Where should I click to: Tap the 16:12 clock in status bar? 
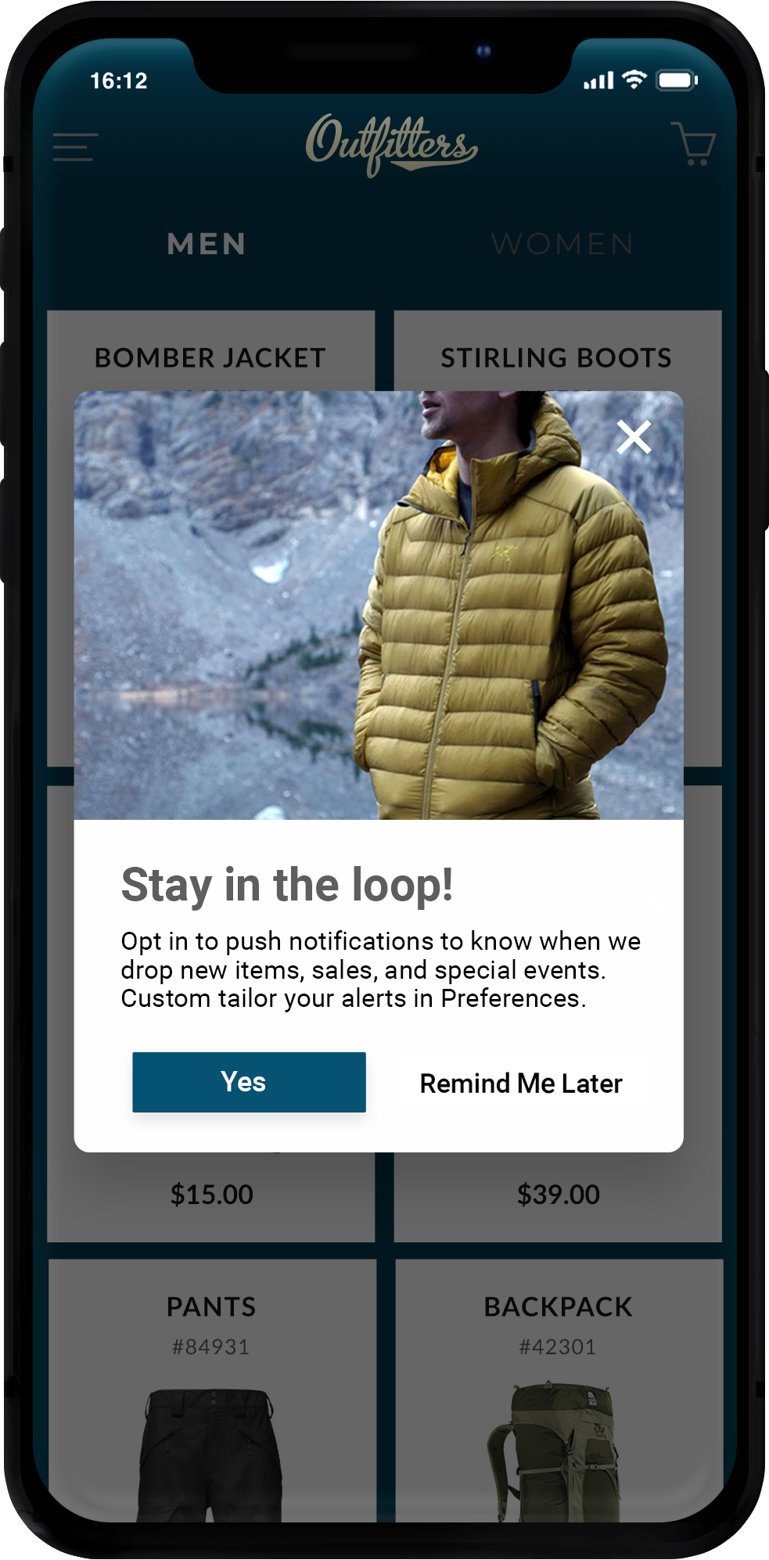119,81
